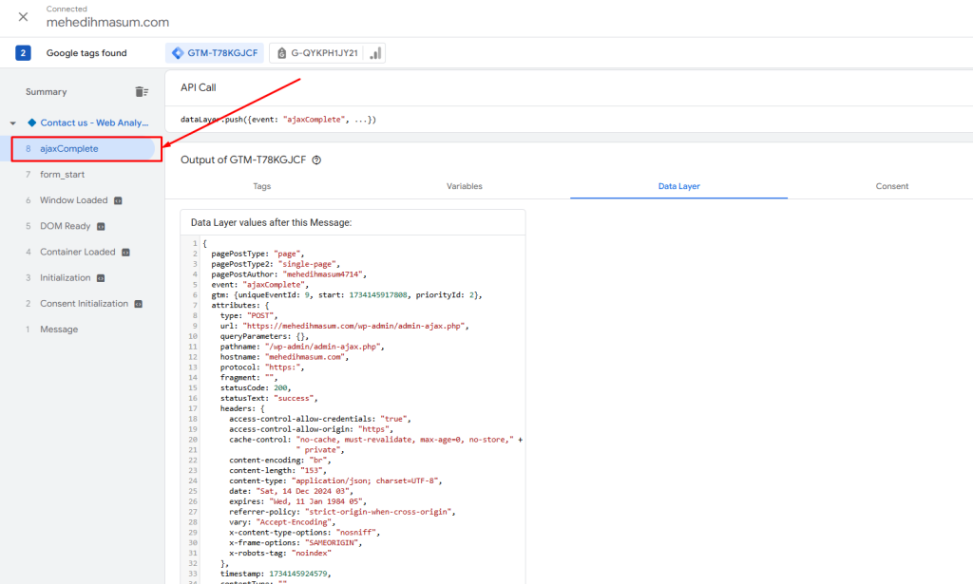Screen dimensions: 973x584
Task: Click the pathname "/wp-admin/admin-ajax.php" line
Action: click(302, 347)
